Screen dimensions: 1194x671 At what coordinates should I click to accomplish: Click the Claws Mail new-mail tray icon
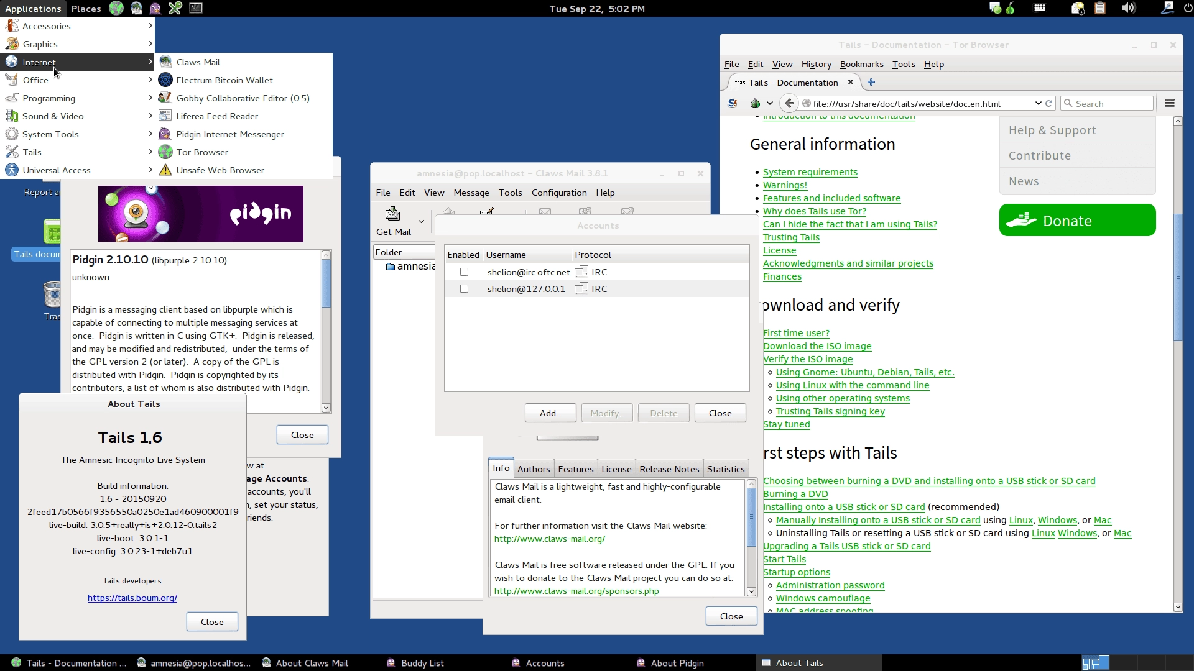tap(1078, 8)
